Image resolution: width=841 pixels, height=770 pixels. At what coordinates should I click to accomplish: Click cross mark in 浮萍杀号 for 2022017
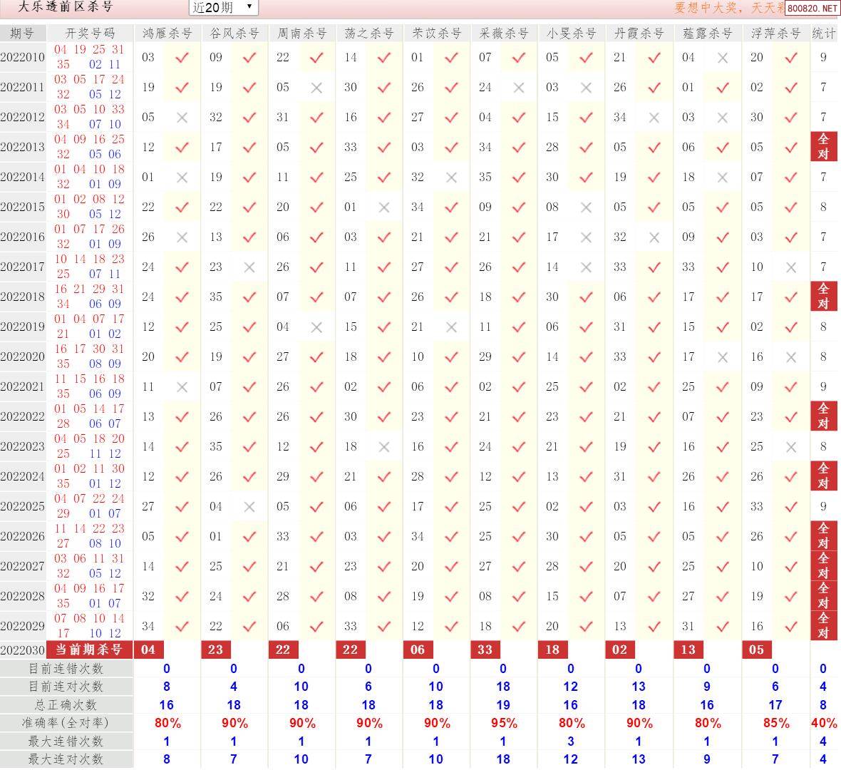tap(791, 267)
